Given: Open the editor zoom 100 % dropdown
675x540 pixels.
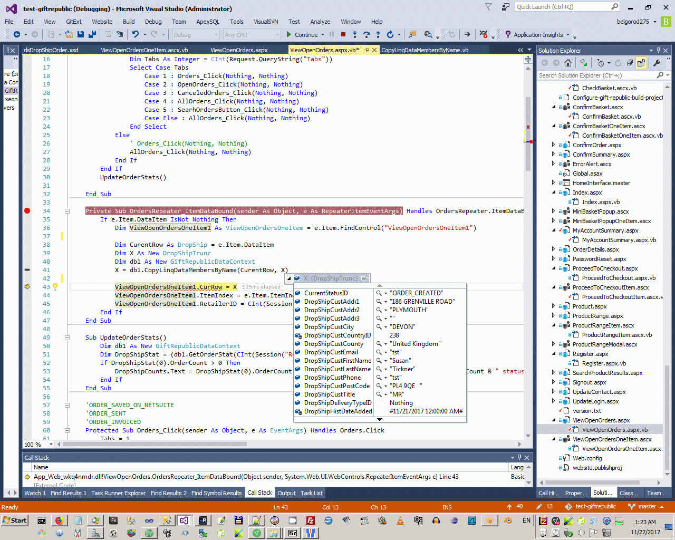Looking at the screenshot, I should coord(51,445).
